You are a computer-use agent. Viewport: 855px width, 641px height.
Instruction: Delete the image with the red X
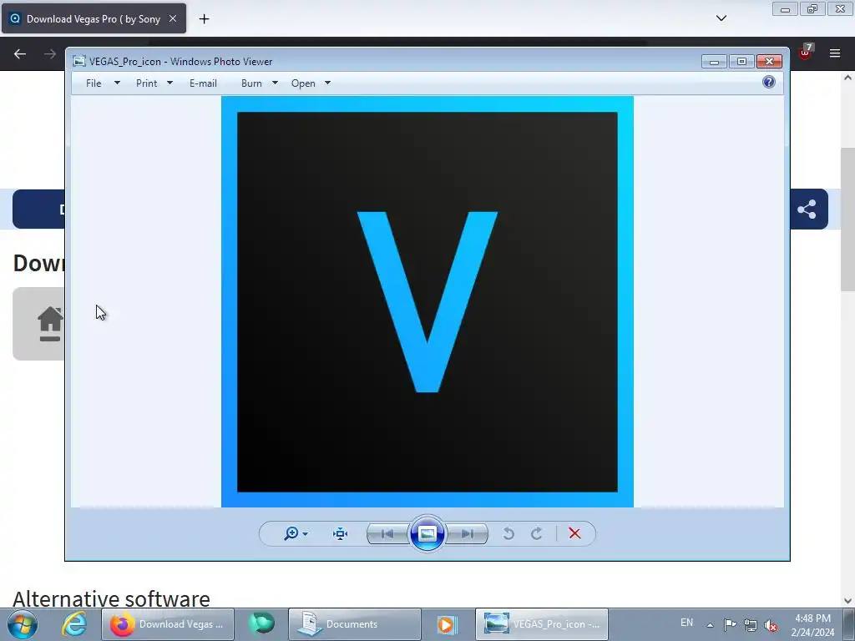(574, 533)
